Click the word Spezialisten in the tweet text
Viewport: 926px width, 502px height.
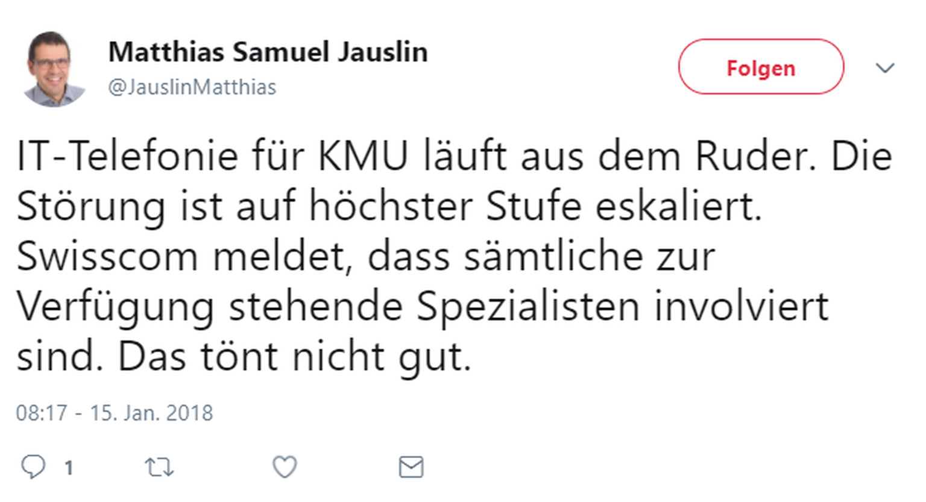click(x=528, y=307)
